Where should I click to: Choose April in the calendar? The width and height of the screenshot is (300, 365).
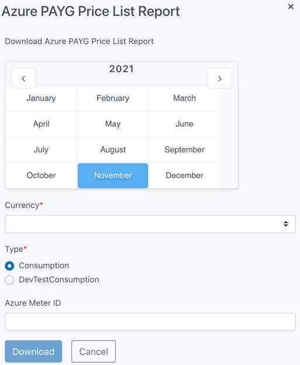41,124
